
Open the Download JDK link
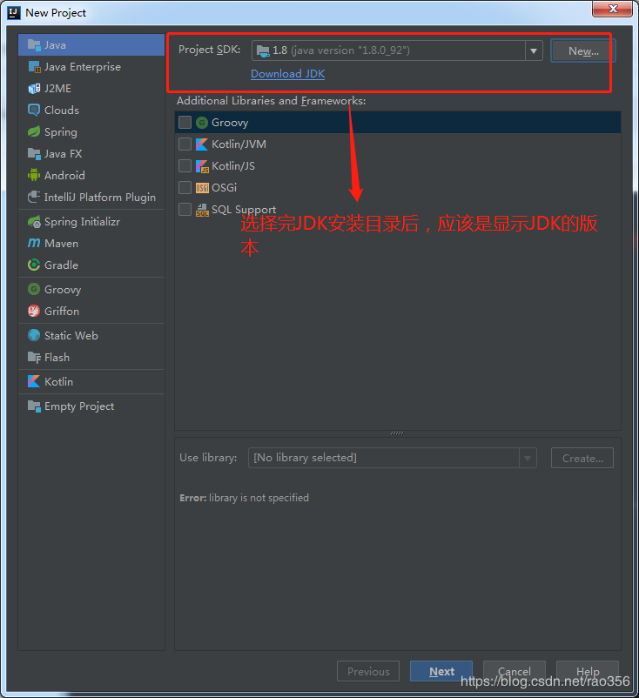[287, 74]
